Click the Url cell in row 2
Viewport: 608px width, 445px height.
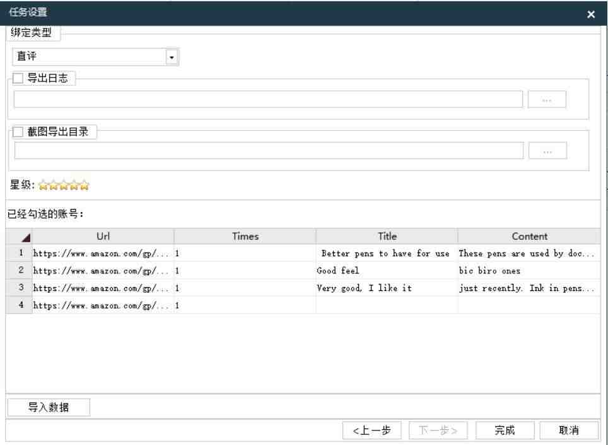[x=103, y=271]
